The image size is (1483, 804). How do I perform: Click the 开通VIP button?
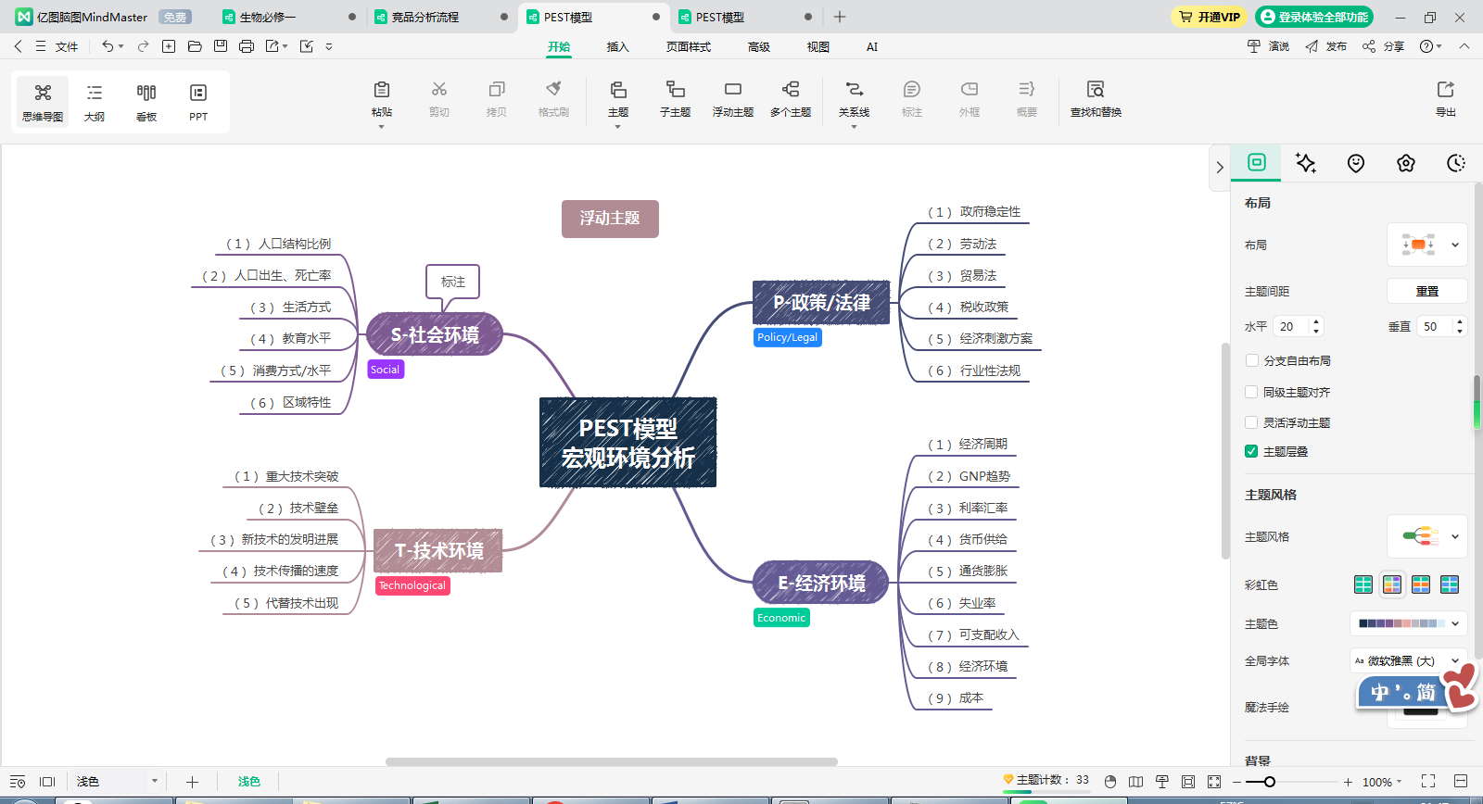pyautogui.click(x=1210, y=17)
